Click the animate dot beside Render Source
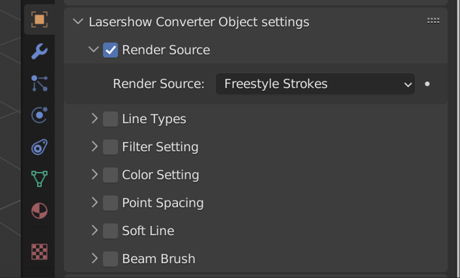This screenshot has height=278, width=460. (427, 84)
